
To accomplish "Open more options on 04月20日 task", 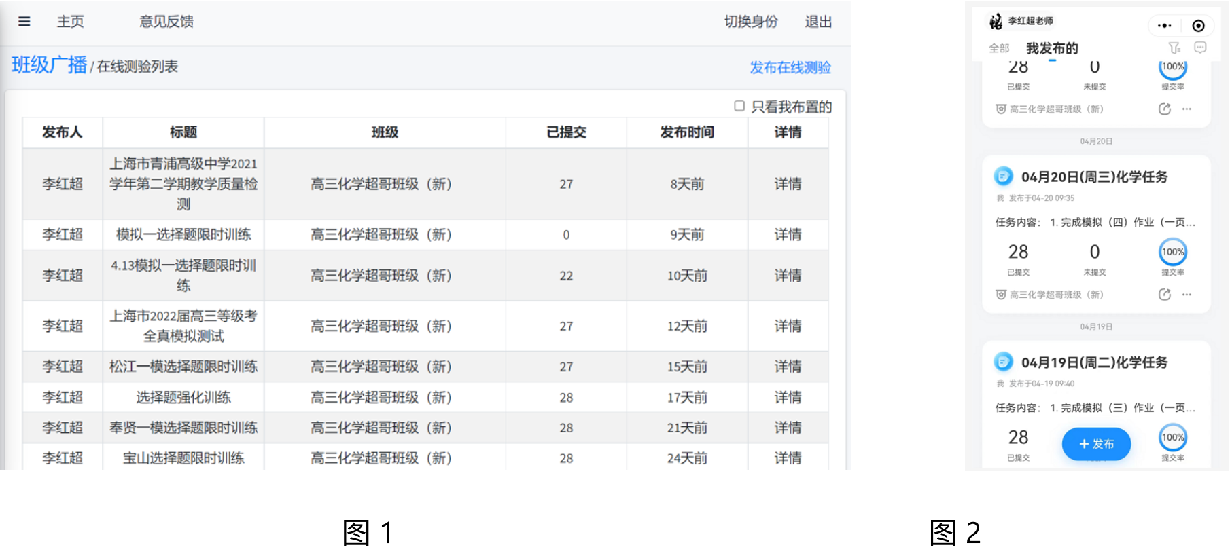I will (x=1187, y=294).
